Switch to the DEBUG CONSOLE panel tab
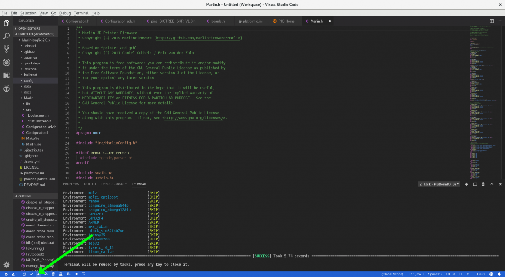The image size is (505, 277). pyautogui.click(x=114, y=184)
